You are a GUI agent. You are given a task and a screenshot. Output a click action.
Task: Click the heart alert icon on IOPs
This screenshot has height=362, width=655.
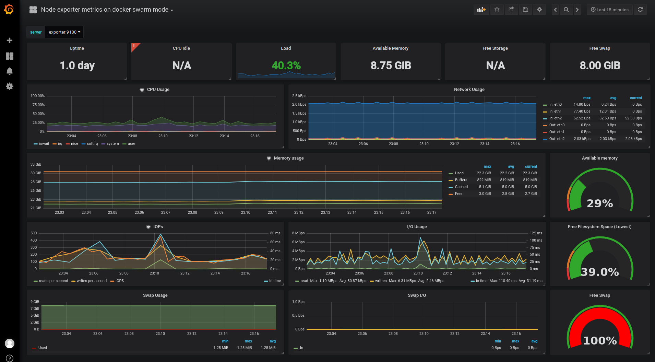pyautogui.click(x=148, y=227)
